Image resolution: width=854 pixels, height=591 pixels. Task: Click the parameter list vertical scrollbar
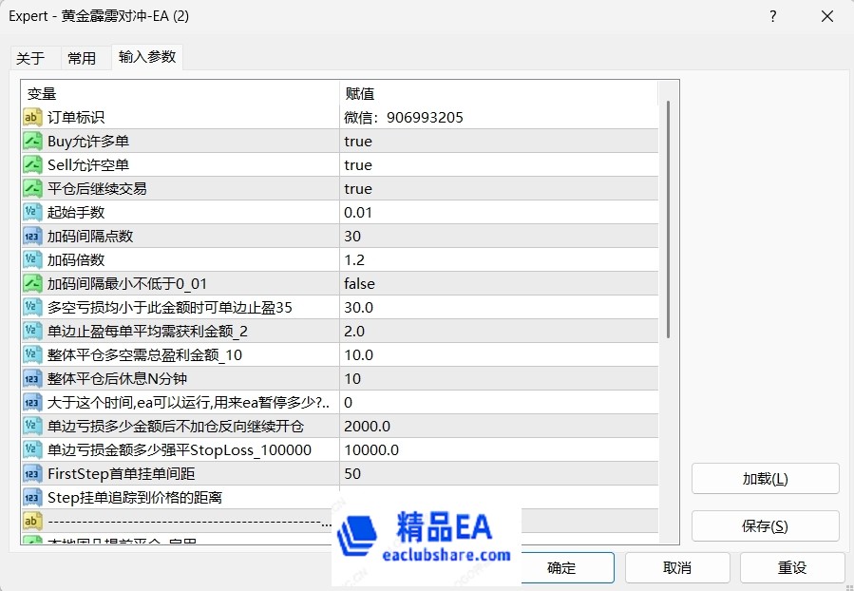[x=668, y=219]
